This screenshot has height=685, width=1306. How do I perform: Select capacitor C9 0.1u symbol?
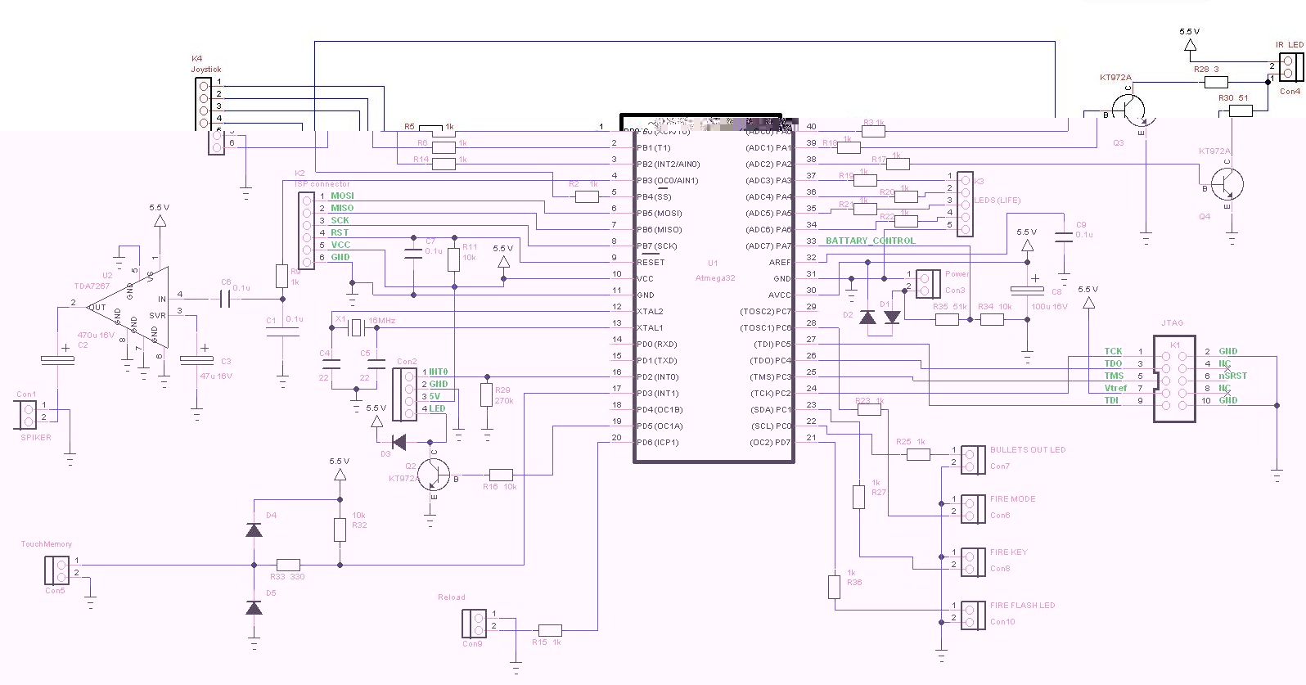[x=1063, y=237]
